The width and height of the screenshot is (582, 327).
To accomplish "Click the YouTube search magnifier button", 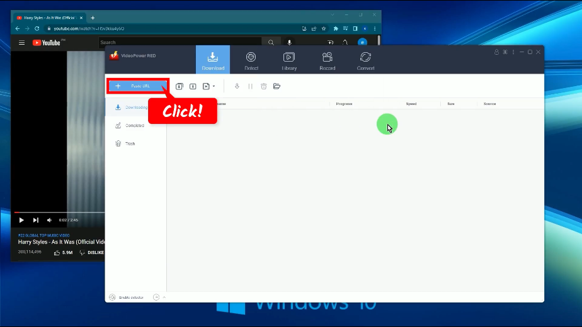I will point(271,42).
